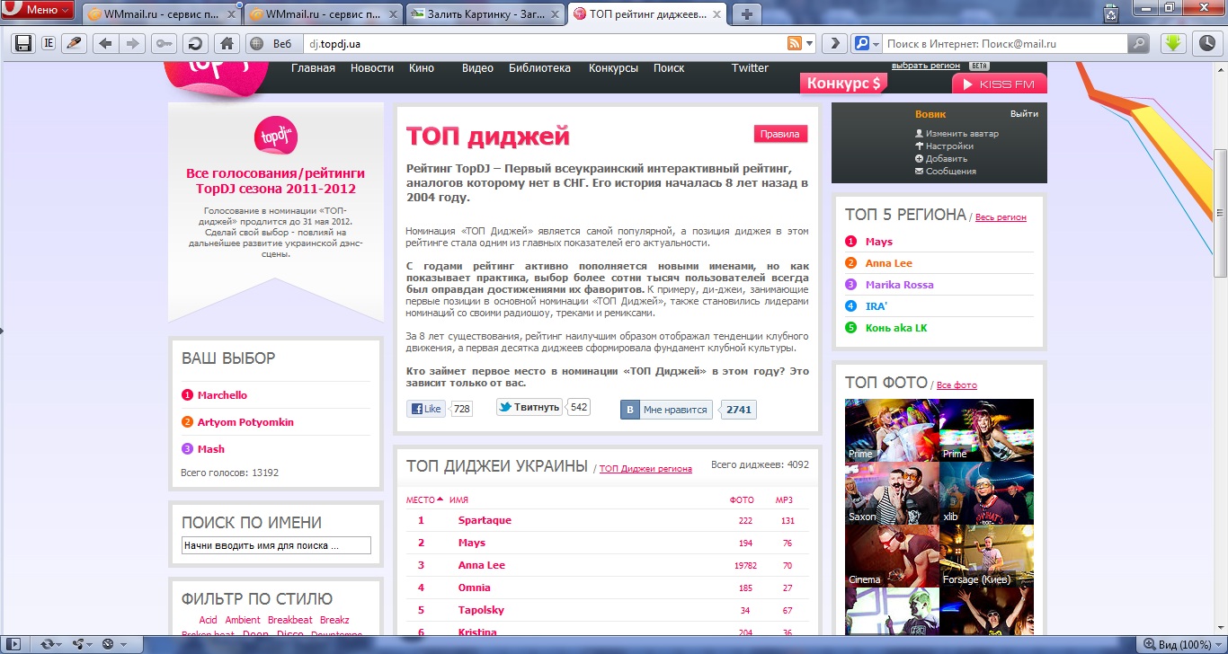Viewport: 1228px width, 654px height.
Task: Click the Весь регион link
Action: pos(1001,217)
